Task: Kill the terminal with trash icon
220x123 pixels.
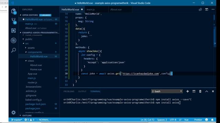Action: click(x=200, y=91)
